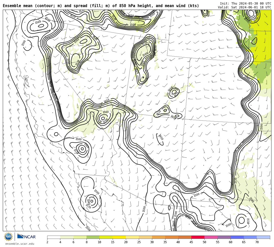Pick the pale yellow 20–25 m colorbar segment
Image resolution: width=274 pixels, height=247 pixels.
click(132, 237)
